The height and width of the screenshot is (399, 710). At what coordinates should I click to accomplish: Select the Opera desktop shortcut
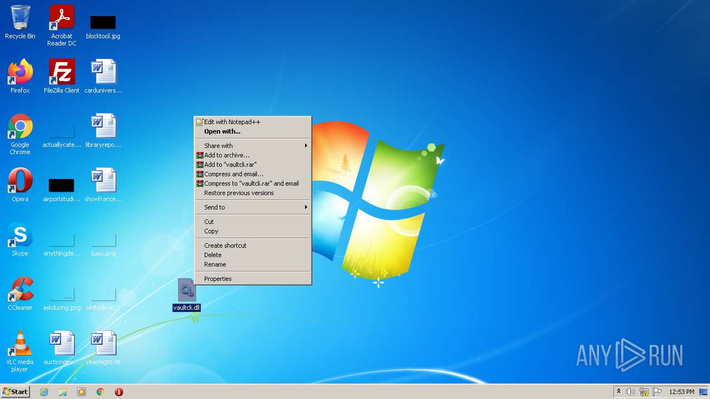click(x=20, y=185)
